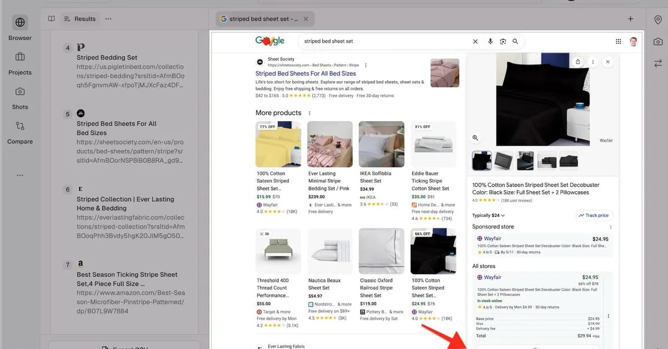Image resolution: width=668 pixels, height=349 pixels.
Task: Open the Projects section in sidebar
Action: click(20, 63)
